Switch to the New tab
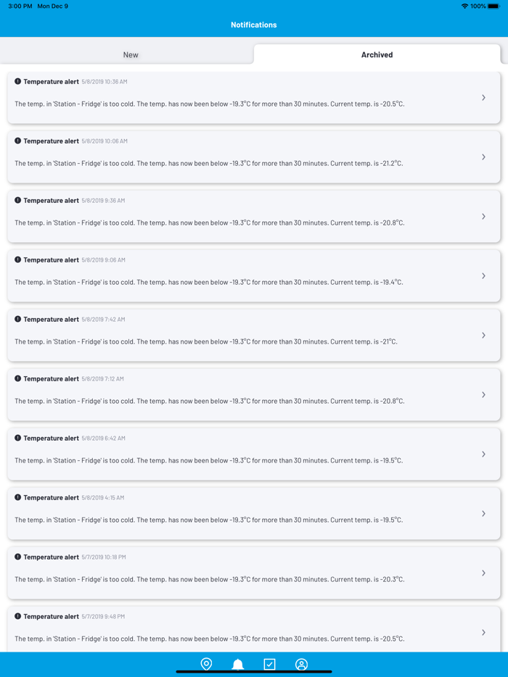 click(x=131, y=54)
